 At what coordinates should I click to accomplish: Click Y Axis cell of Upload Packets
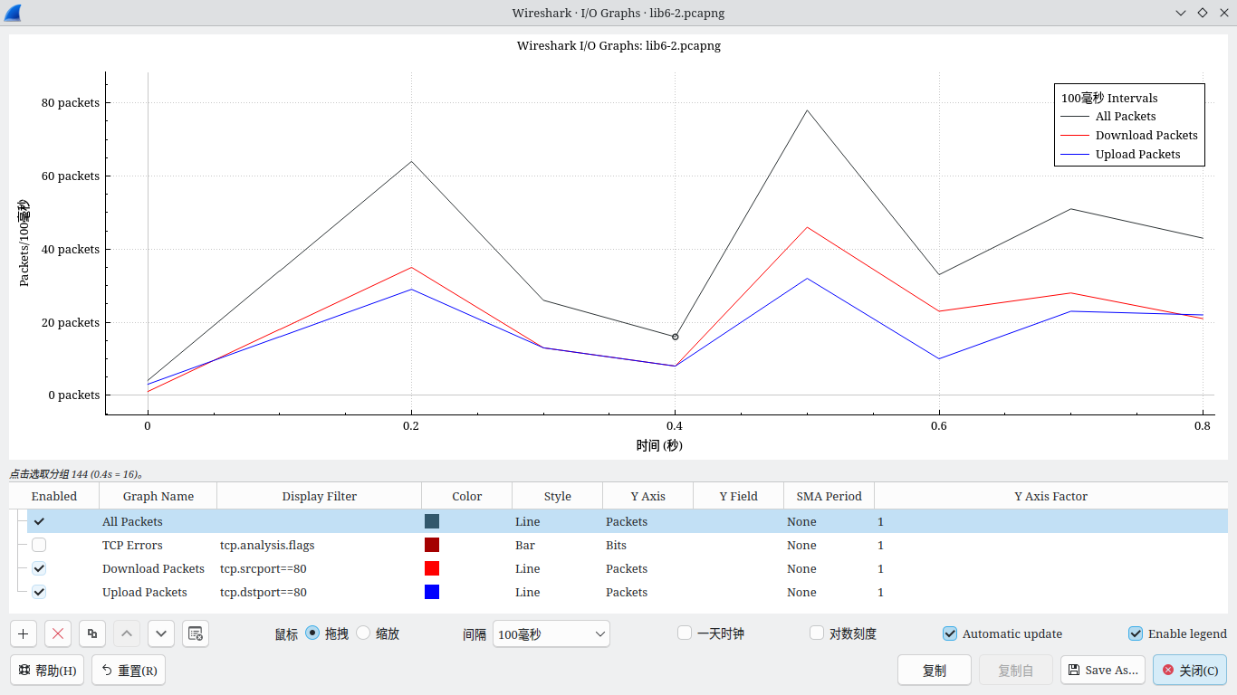(647, 593)
